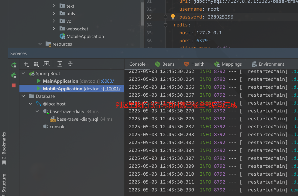Click the console session icon in Database tree

click(46, 126)
